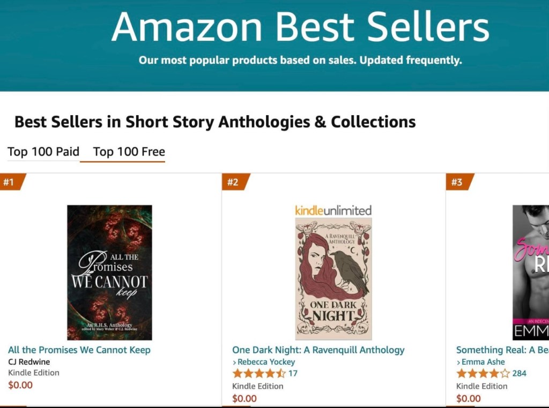The height and width of the screenshot is (408, 549).
Task: Click the #2 rank badge
Action: tap(233, 182)
